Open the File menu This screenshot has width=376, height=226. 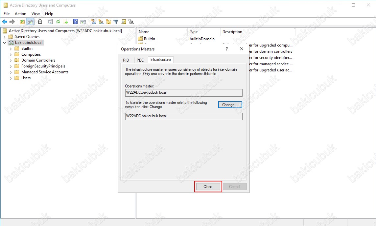(7, 14)
